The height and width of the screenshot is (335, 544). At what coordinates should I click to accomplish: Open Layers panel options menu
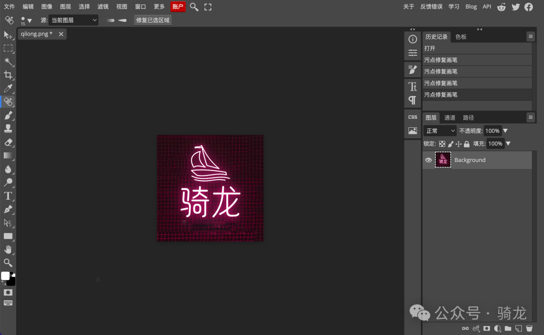(530, 117)
